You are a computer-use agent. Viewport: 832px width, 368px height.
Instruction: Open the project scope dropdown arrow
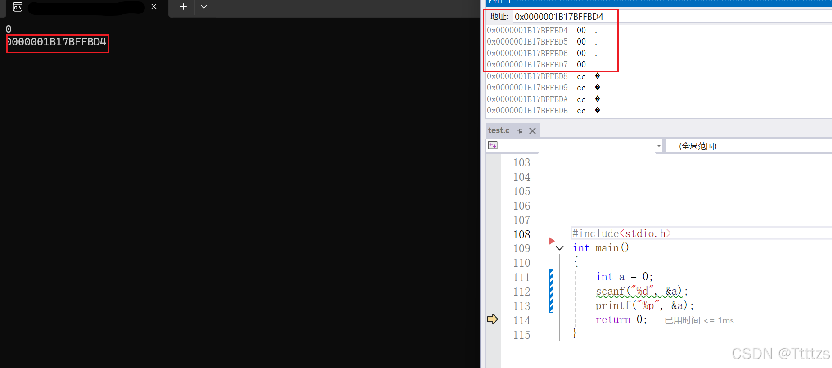659,146
